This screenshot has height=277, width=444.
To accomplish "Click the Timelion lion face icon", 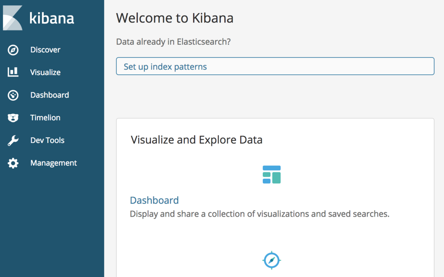I will [13, 118].
